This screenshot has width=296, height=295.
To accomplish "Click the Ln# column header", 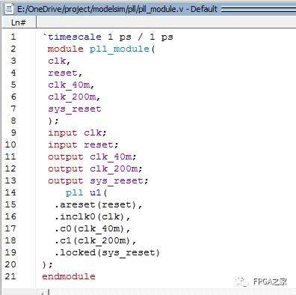I will coord(19,22).
